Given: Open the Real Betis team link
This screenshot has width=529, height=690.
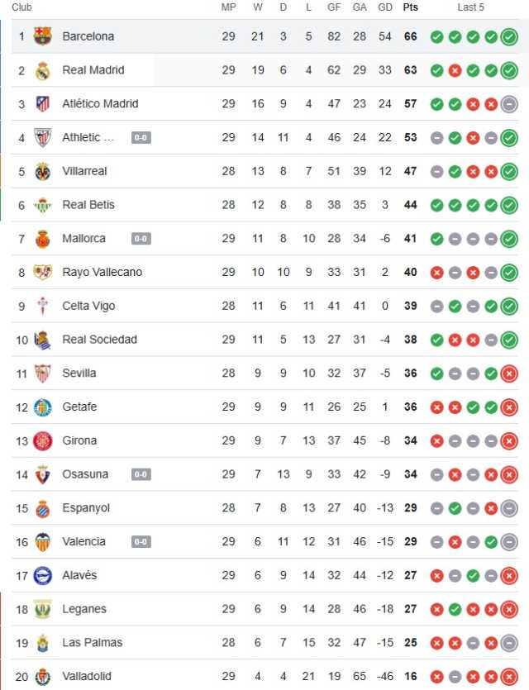Looking at the screenshot, I should click(x=88, y=205).
